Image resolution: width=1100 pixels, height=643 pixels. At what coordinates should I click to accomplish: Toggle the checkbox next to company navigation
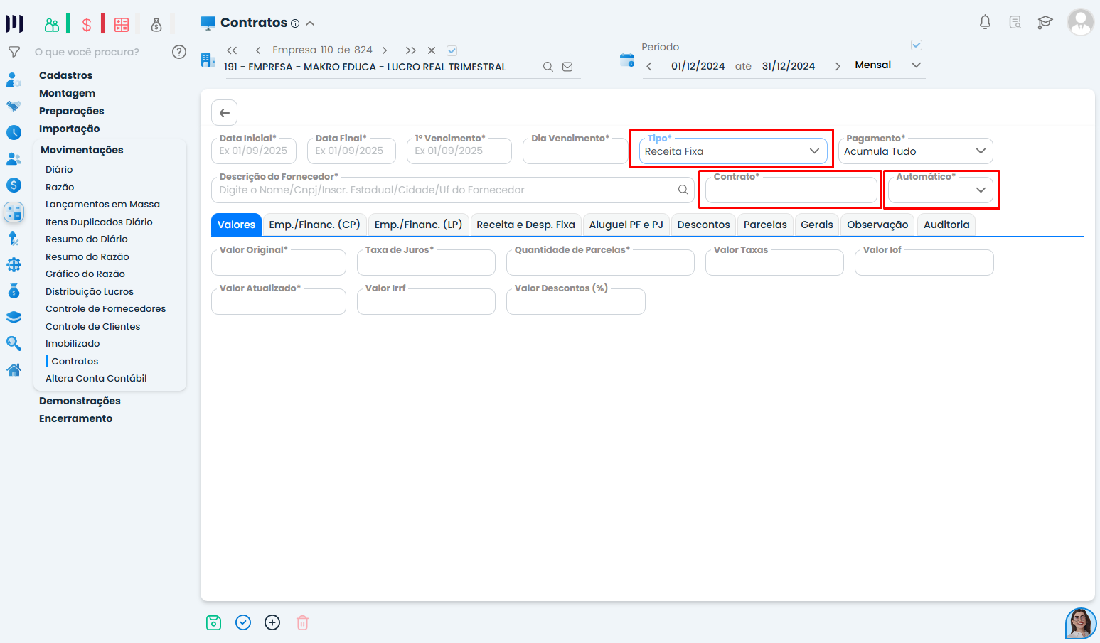[x=452, y=50]
